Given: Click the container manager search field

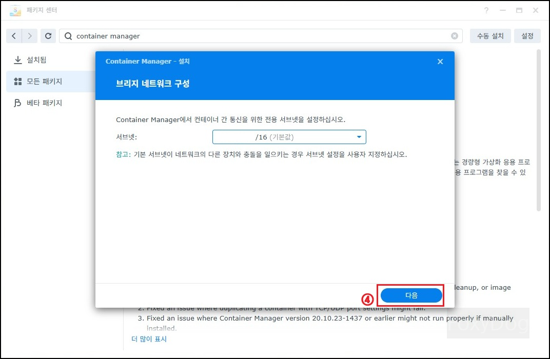Looking at the screenshot, I should pyautogui.click(x=261, y=36).
